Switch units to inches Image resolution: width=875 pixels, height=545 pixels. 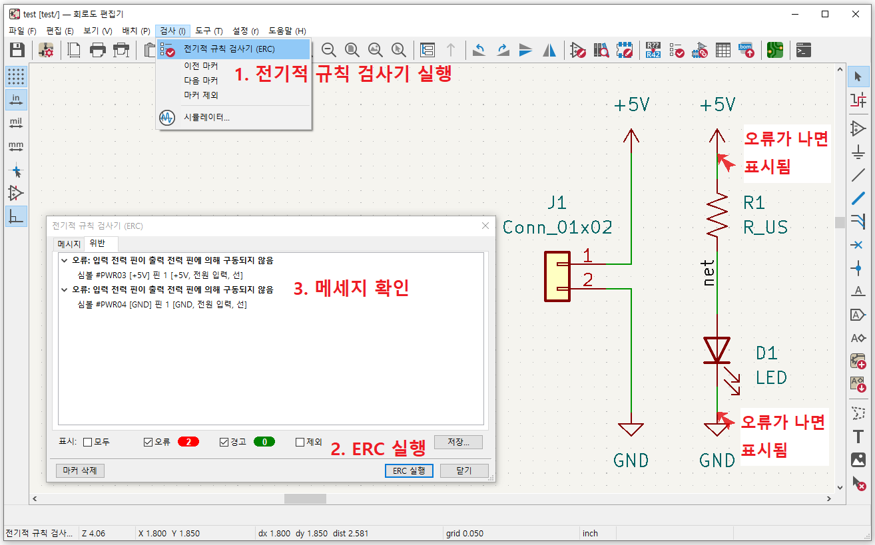pyautogui.click(x=16, y=100)
